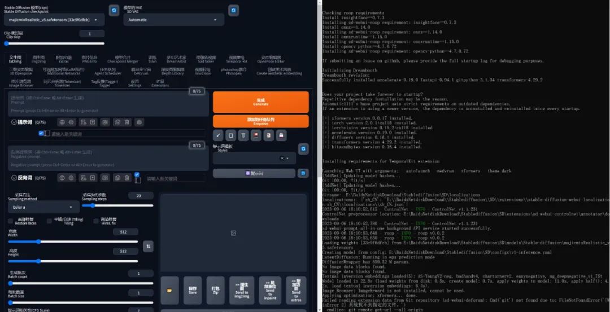Click trash icon in negative prompt toolbar
The image size is (610, 312).
tap(127, 178)
